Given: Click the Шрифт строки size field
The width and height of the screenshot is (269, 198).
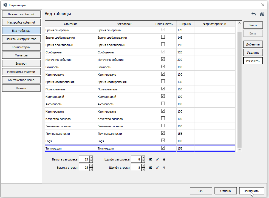Looking at the screenshot, I should (x=136, y=168).
